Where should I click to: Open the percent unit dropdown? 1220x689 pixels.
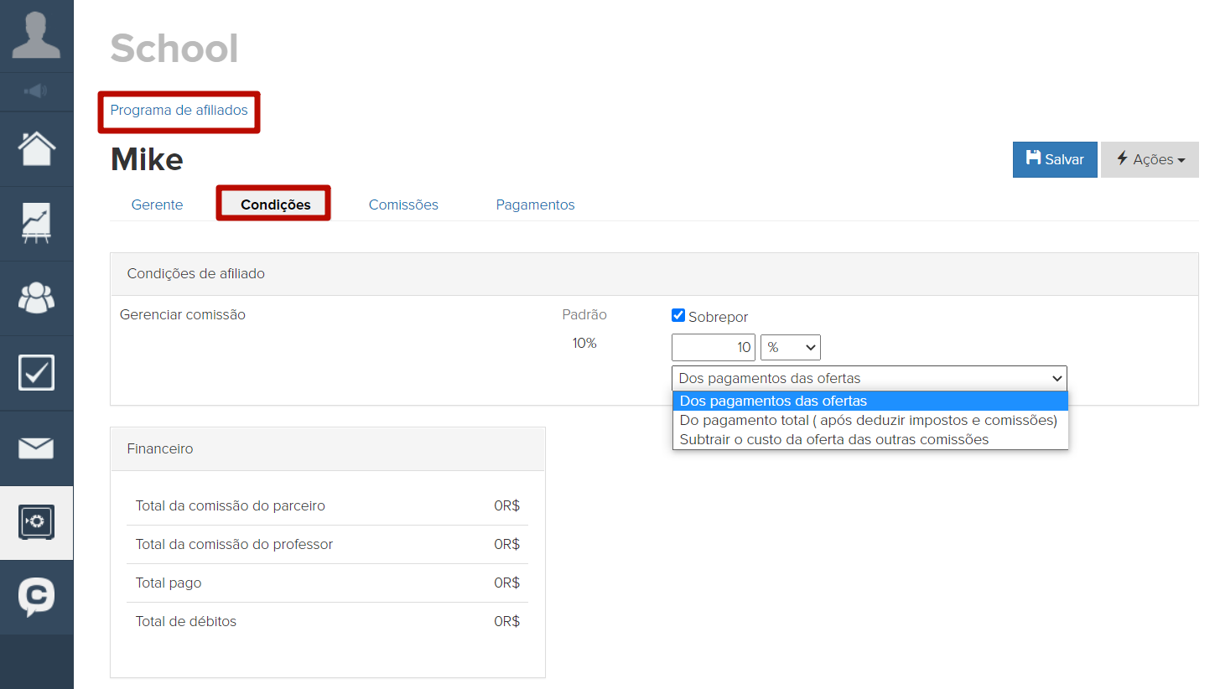coord(790,347)
